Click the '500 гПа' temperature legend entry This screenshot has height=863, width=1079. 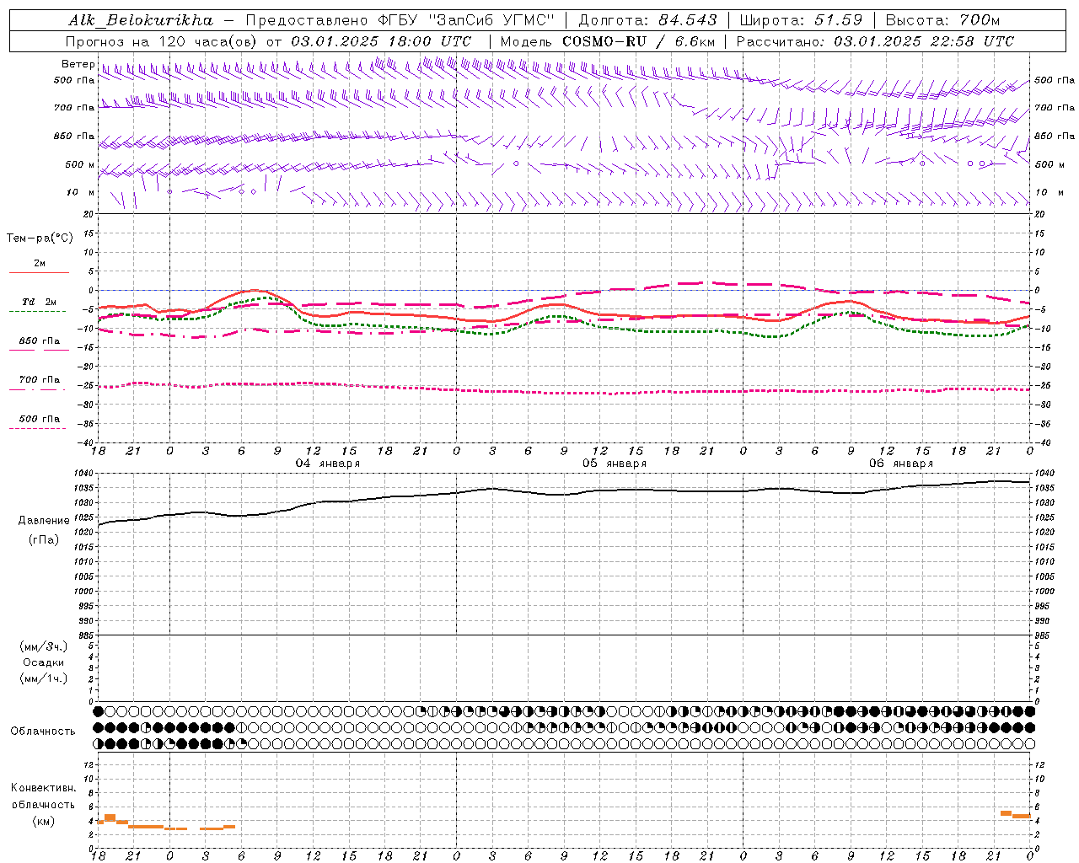coord(40,419)
